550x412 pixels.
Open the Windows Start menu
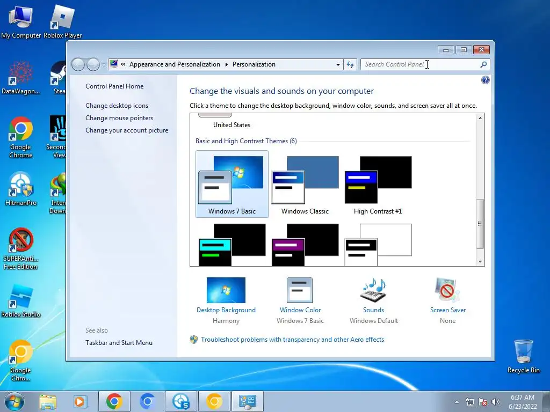15,401
